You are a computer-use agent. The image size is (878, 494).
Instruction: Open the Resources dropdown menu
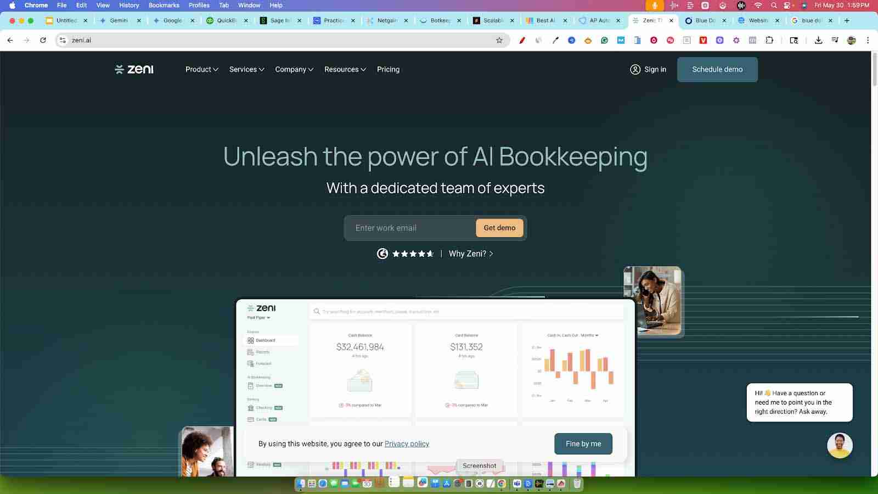click(x=345, y=69)
